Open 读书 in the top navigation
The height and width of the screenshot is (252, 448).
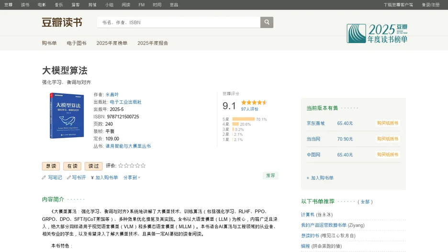pyautogui.click(x=25, y=5)
